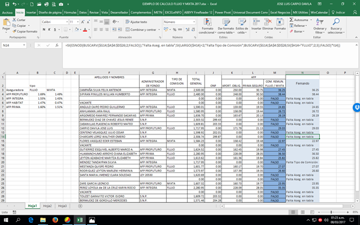The width and height of the screenshot is (360, 225).
Task: Toggle bold N formatting
Action: tap(44, 29)
